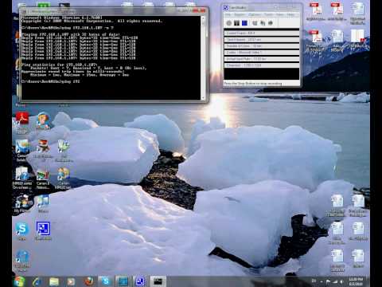Click the command prompt scrollbar up arrow

coord(203,18)
